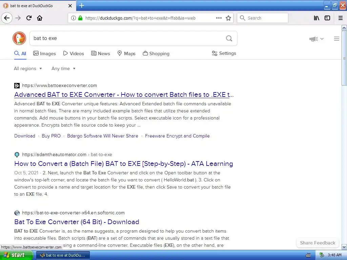Expand the dropdown chevron beside the megaphone
This screenshot has height=260, width=347.
point(322,39)
